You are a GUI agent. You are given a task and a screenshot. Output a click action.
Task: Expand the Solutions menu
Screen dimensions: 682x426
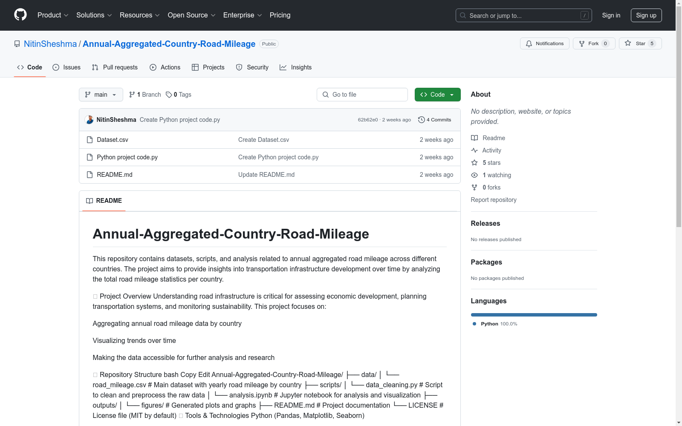94,15
